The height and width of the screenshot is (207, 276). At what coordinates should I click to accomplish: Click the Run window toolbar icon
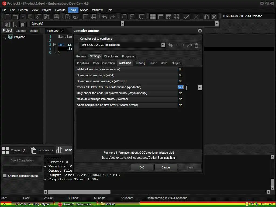(161, 17)
